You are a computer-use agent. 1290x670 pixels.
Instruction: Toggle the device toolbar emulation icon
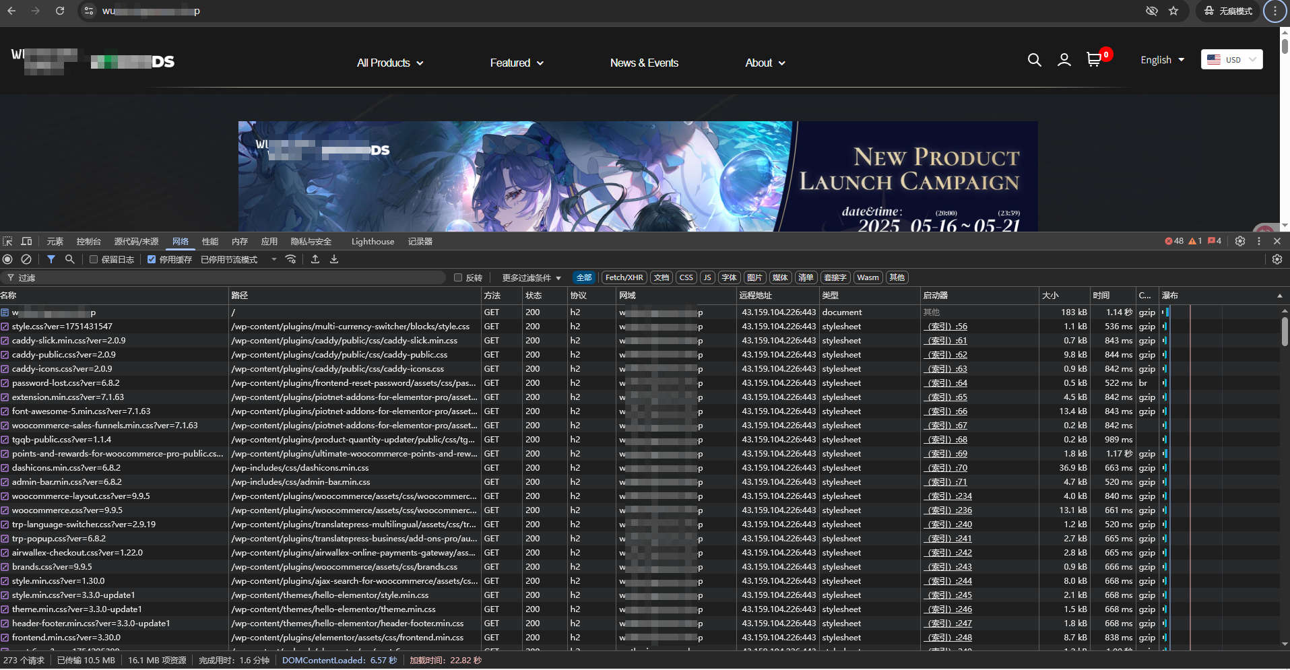(26, 241)
